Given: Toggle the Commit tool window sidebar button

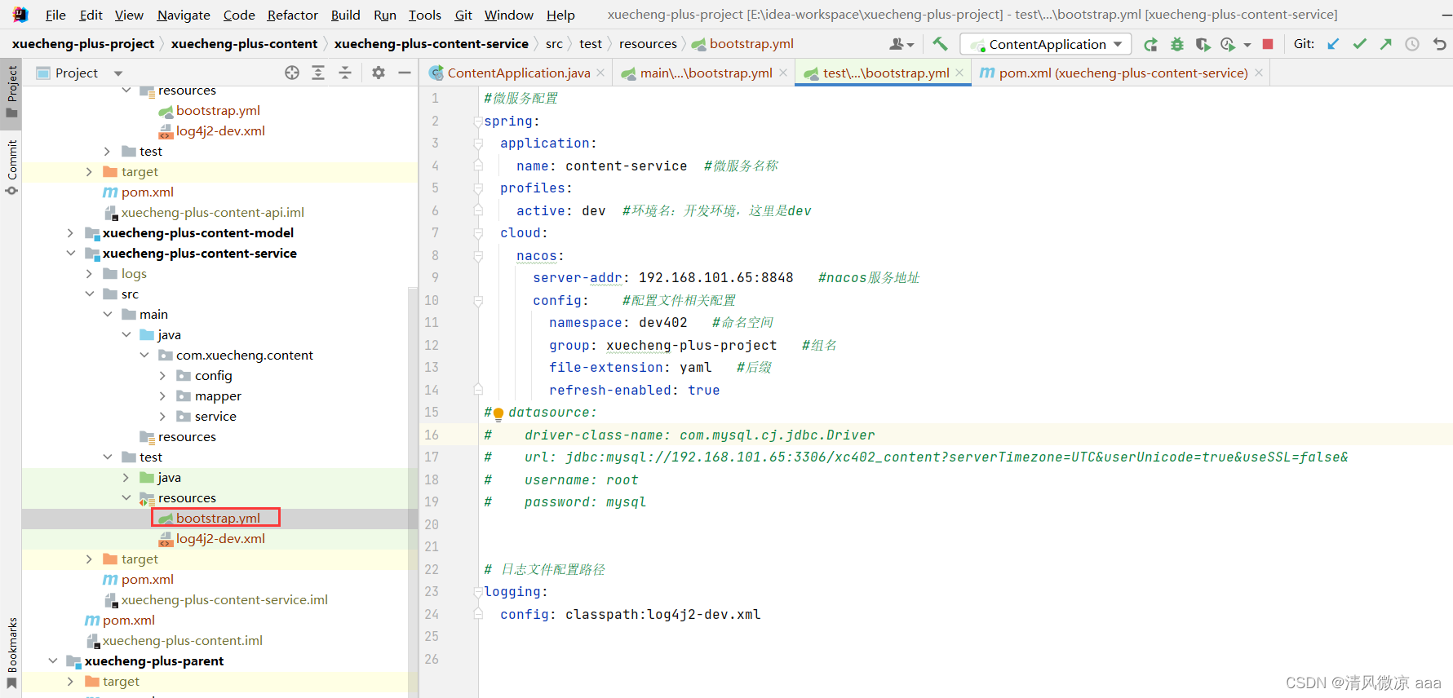Looking at the screenshot, I should [11, 167].
